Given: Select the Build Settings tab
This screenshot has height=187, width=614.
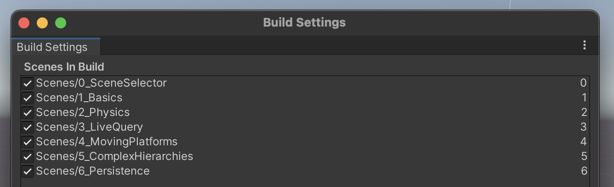Looking at the screenshot, I should coord(52,47).
